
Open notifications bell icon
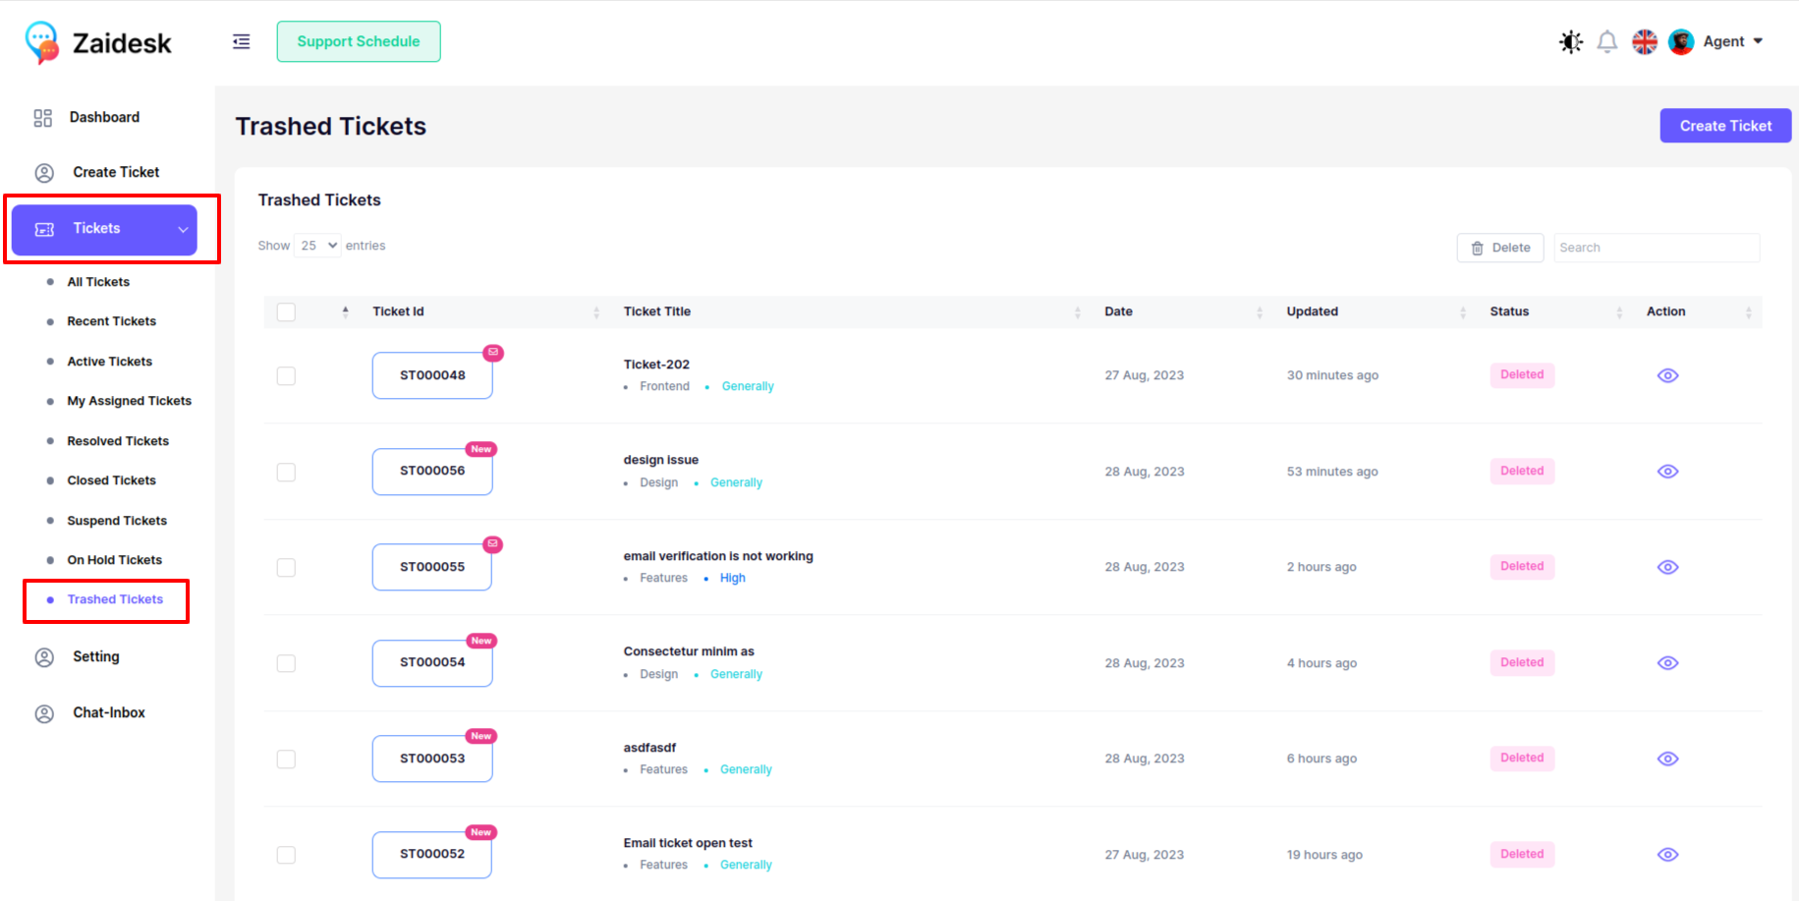tap(1607, 42)
